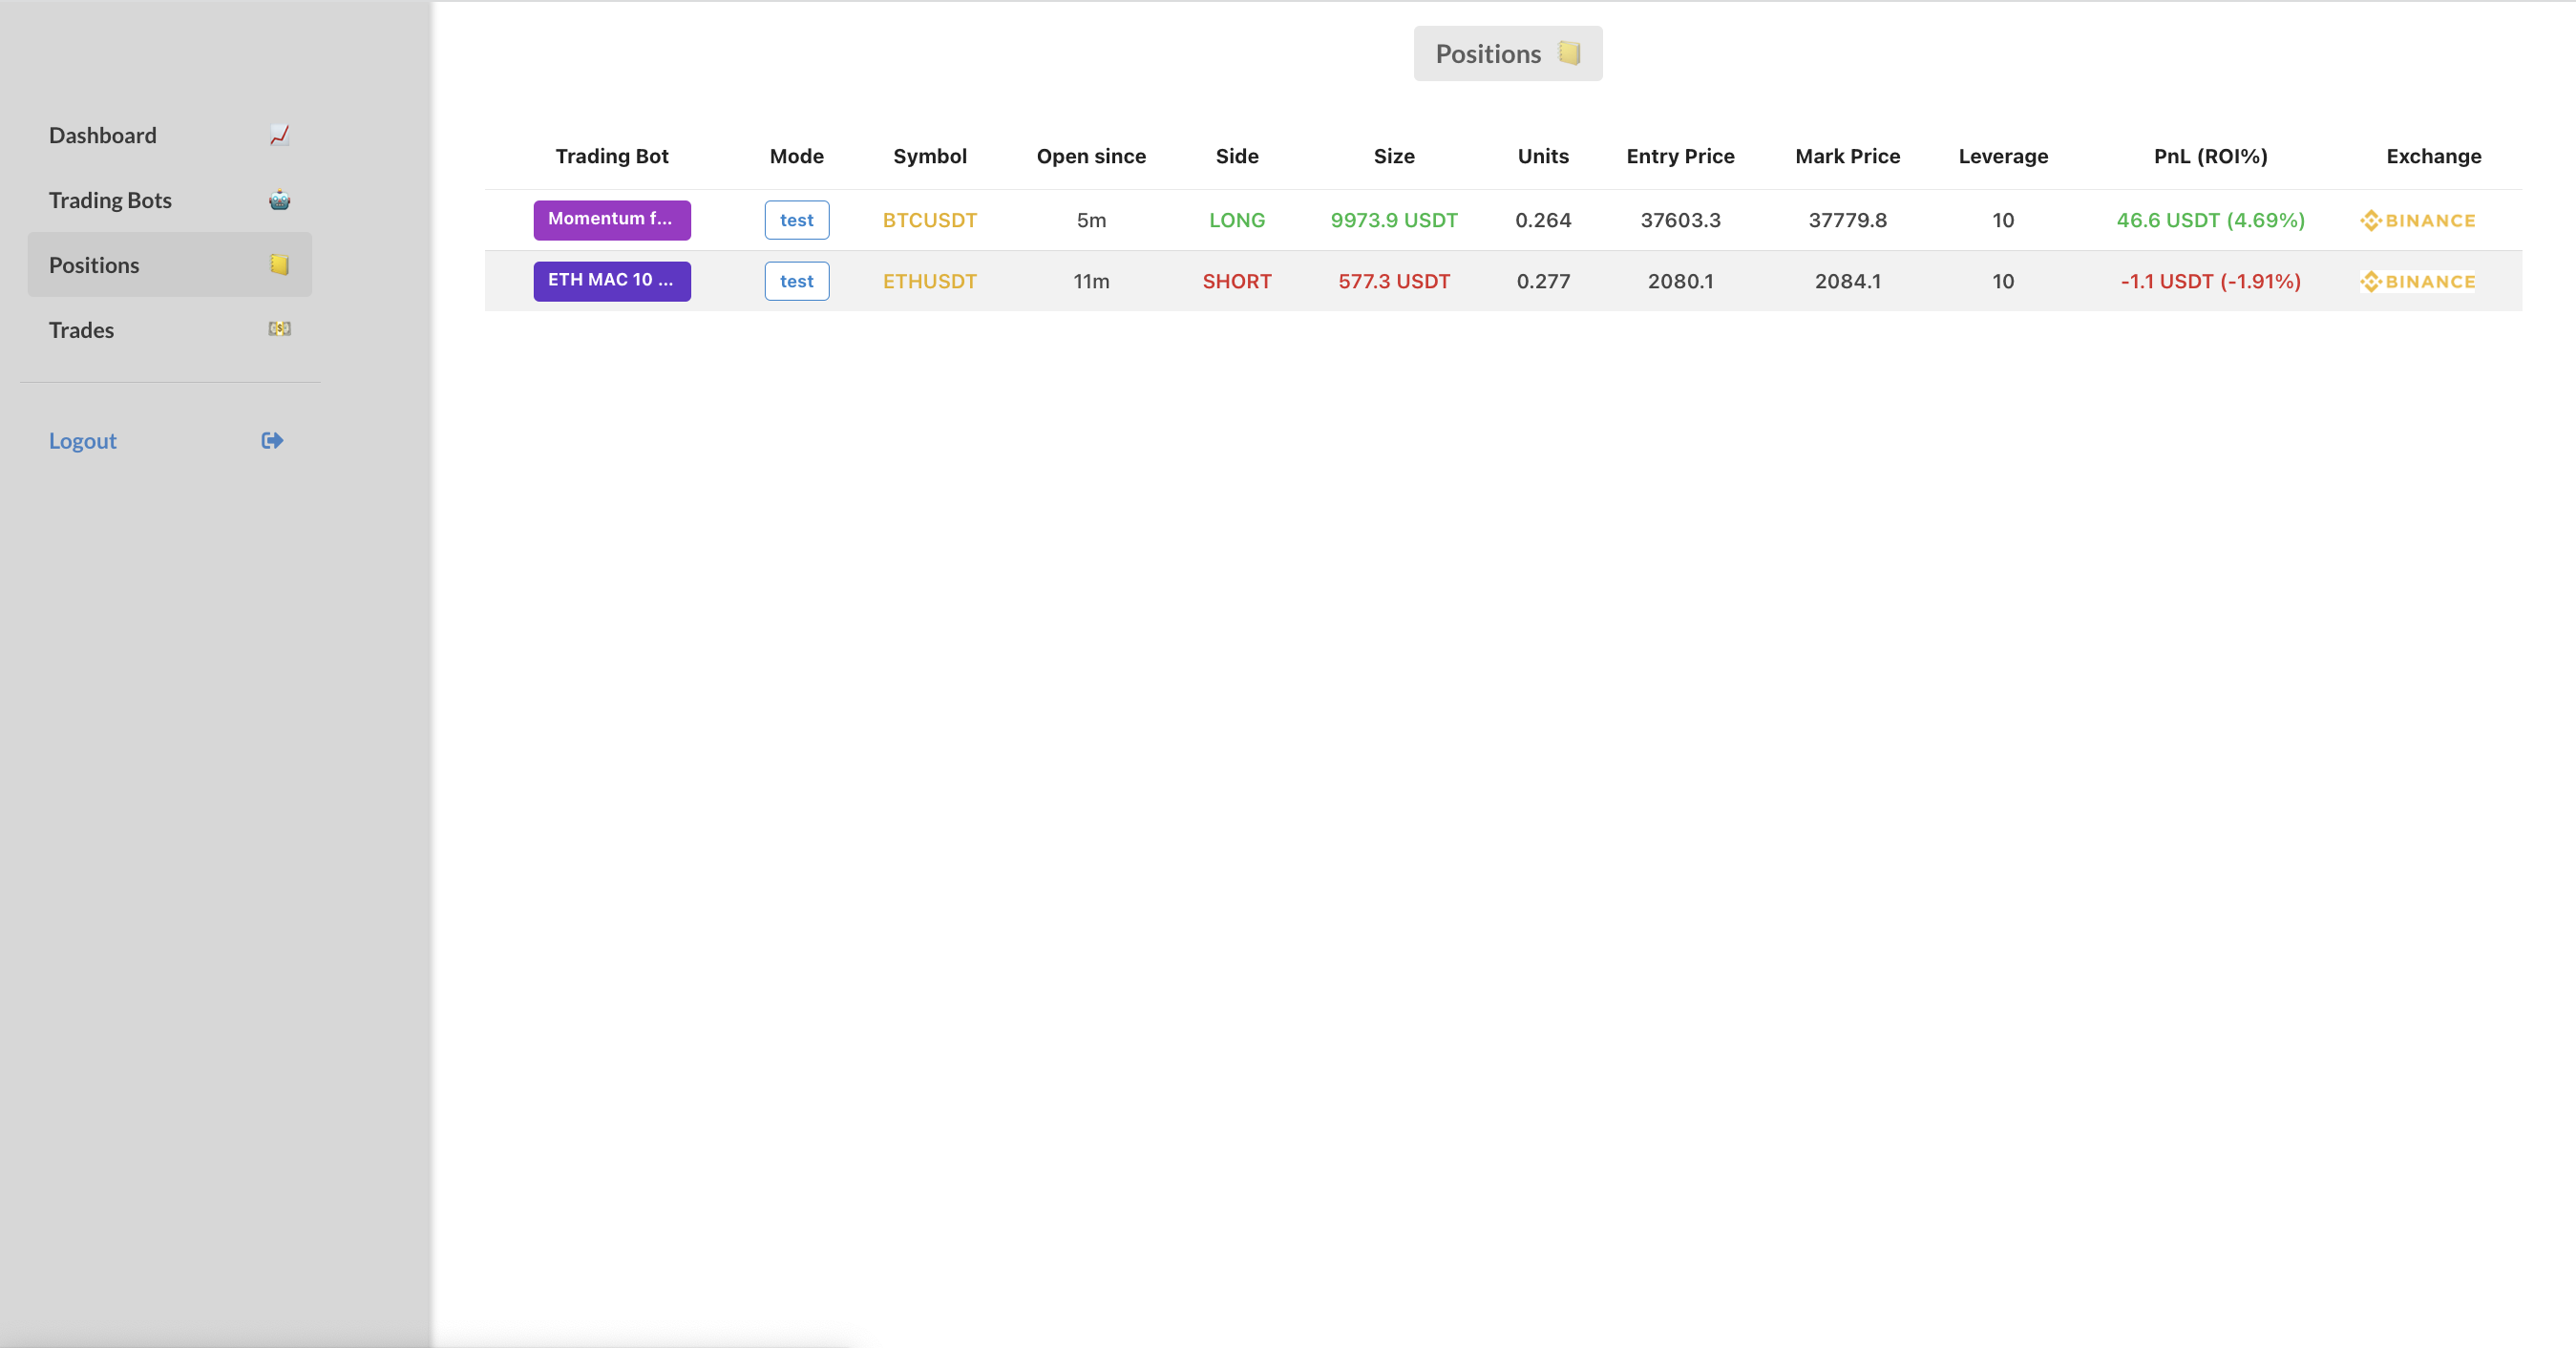Click the Trading Bots robot icon
This screenshot has width=2576, height=1348.
(x=279, y=200)
